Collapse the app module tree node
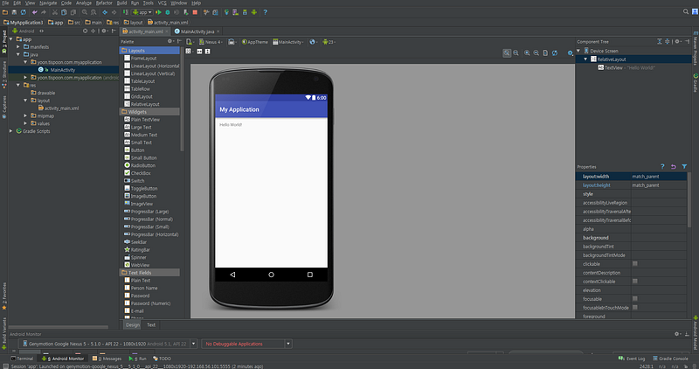699x369 pixels. (11, 39)
